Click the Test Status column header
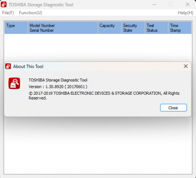This screenshot has height=178, width=196. [156, 28]
